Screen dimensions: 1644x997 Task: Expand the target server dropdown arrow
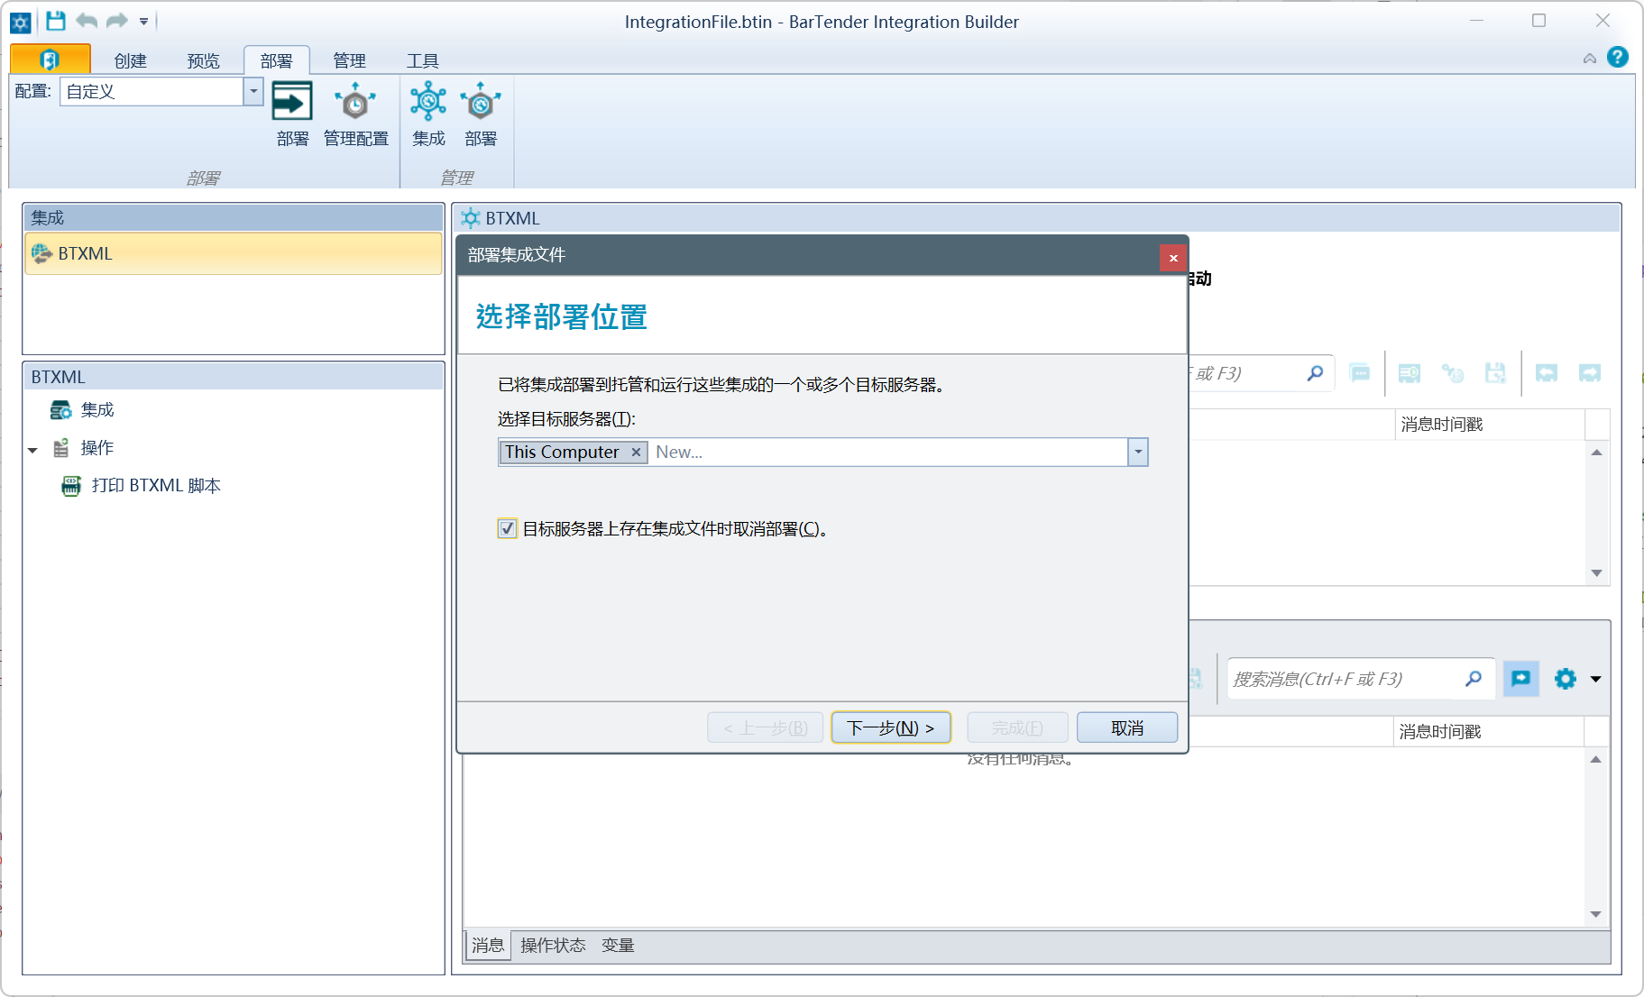(1138, 453)
